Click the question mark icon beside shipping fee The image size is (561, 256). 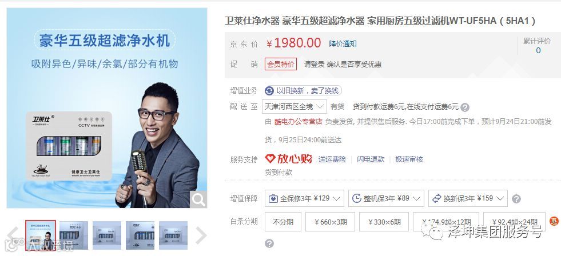[x=465, y=107]
